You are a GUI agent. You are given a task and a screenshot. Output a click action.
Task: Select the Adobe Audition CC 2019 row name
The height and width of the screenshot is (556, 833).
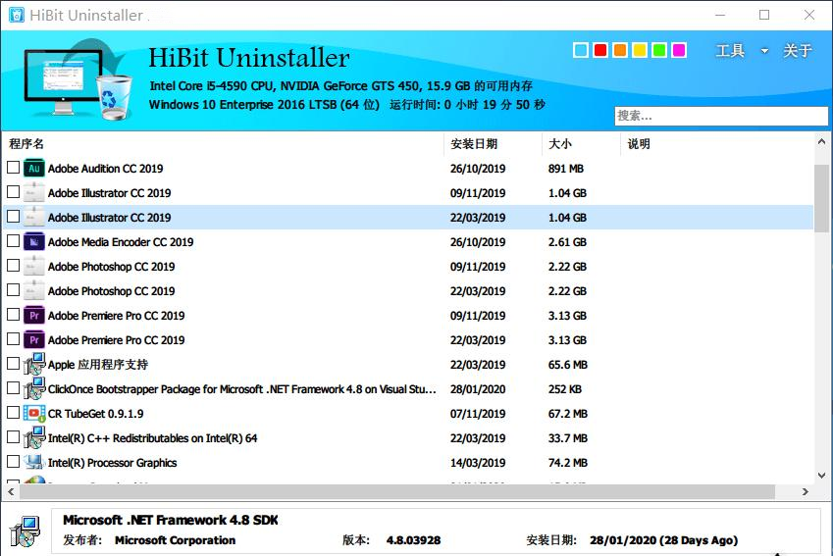click(105, 169)
